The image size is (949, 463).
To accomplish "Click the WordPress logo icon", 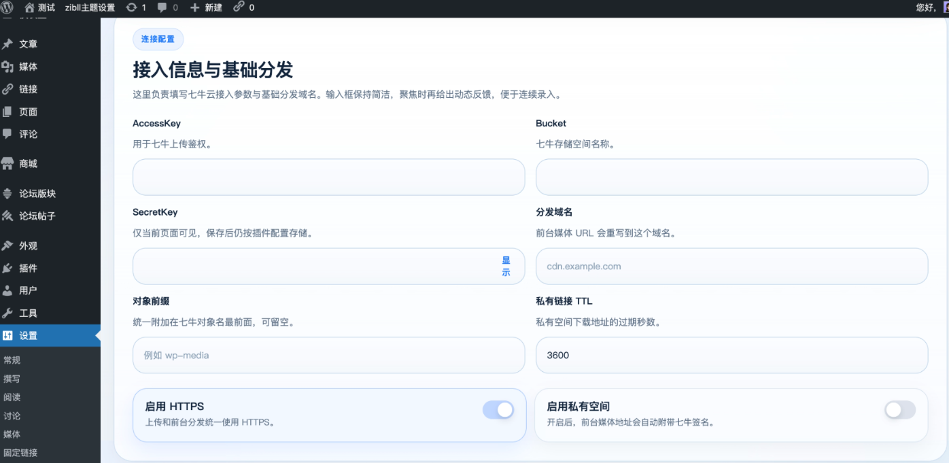I will (x=7, y=7).
